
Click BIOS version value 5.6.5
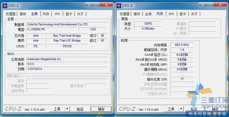67,64
